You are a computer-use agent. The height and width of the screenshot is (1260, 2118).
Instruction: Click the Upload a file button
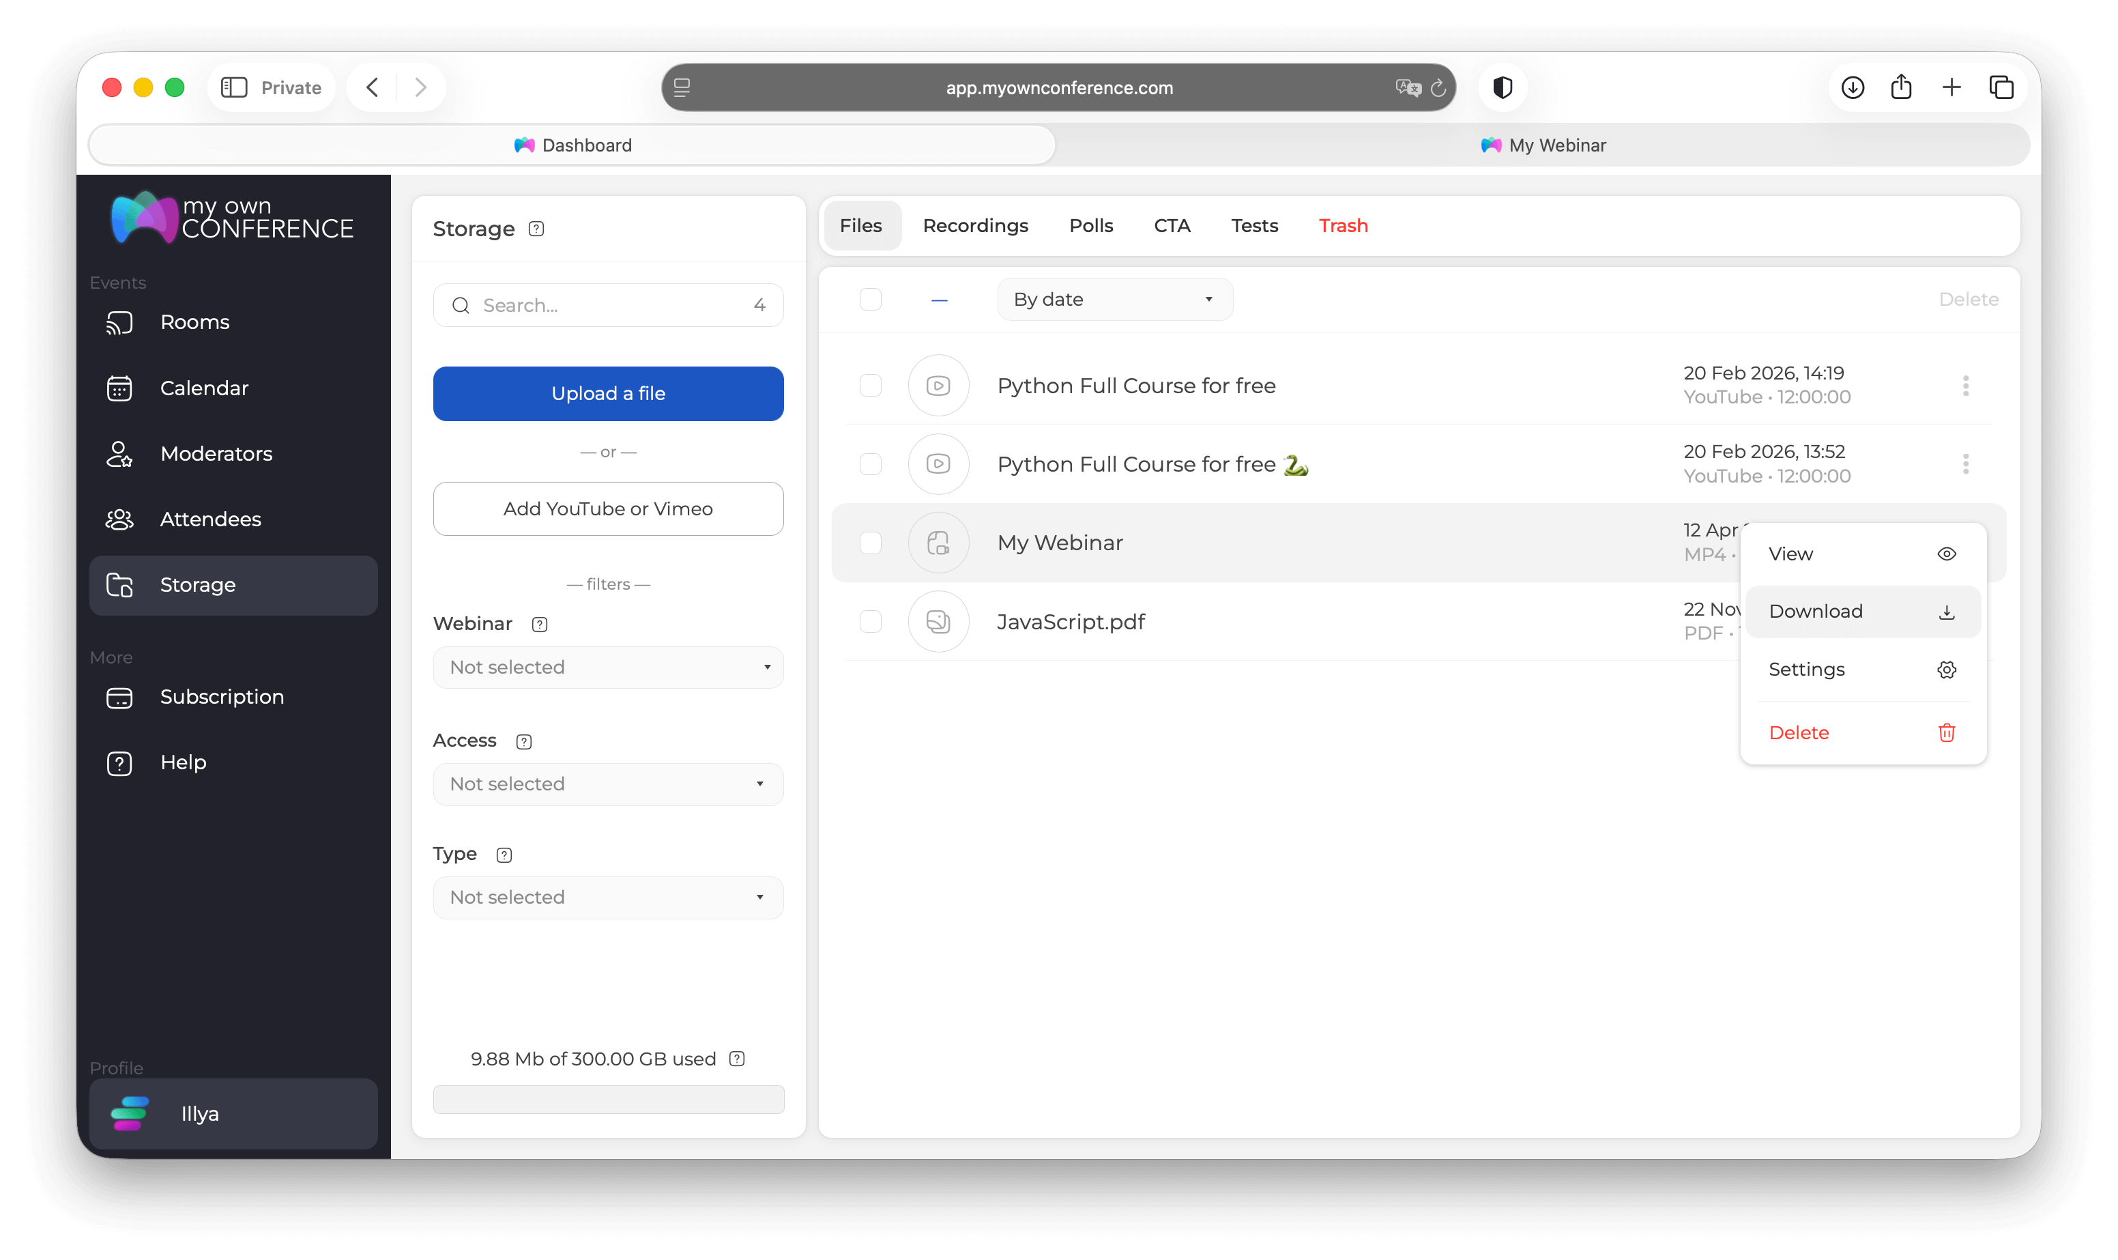607,393
